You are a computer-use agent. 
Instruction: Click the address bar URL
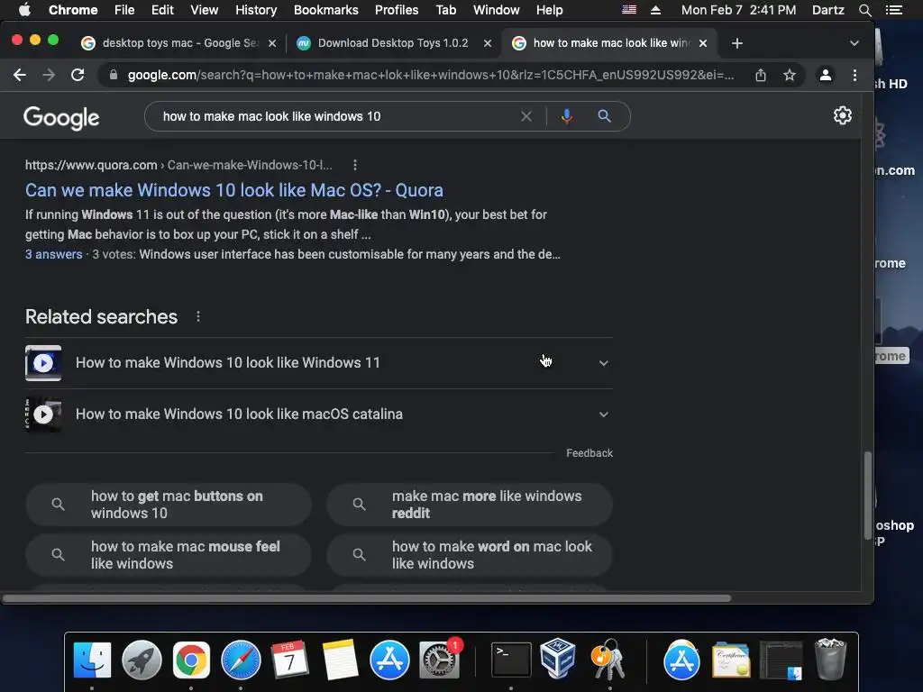point(431,75)
